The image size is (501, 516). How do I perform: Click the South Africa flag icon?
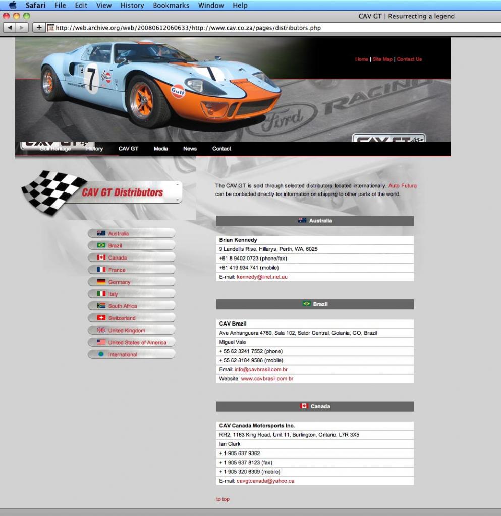coord(101,306)
